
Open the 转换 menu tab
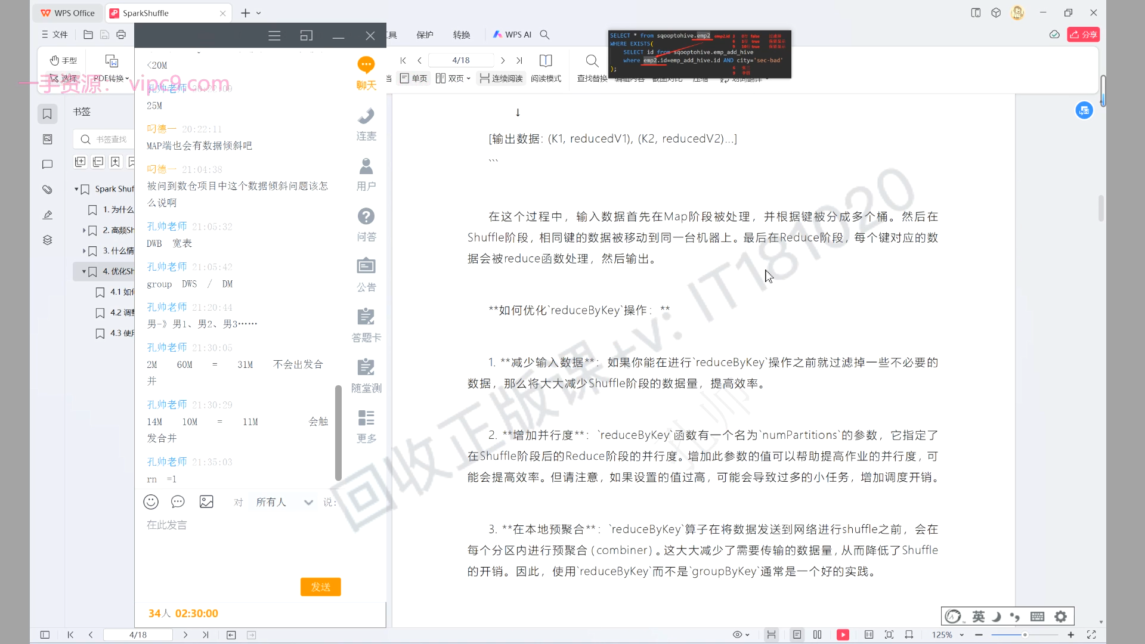coord(461,35)
